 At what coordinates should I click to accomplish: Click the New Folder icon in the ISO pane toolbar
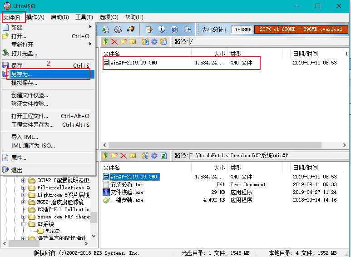(124, 41)
